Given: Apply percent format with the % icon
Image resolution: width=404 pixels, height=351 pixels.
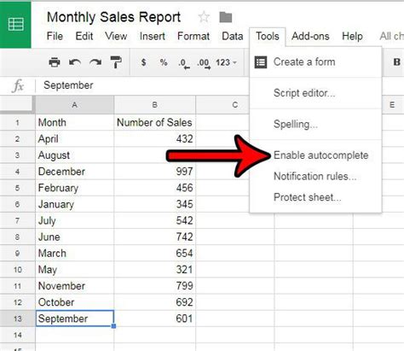Looking at the screenshot, I should 164,62.
